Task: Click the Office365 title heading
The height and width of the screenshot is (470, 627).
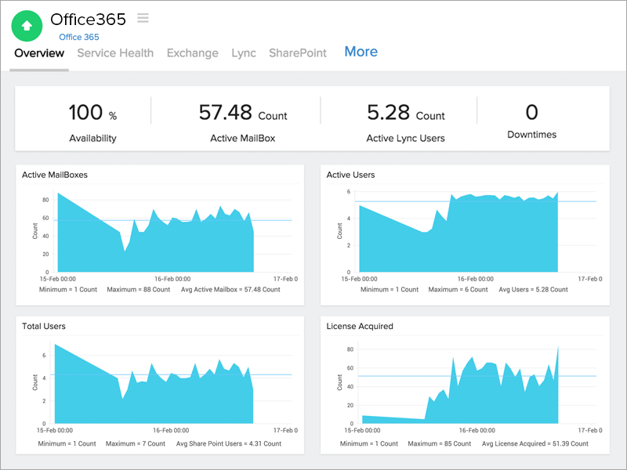Action: [90, 19]
